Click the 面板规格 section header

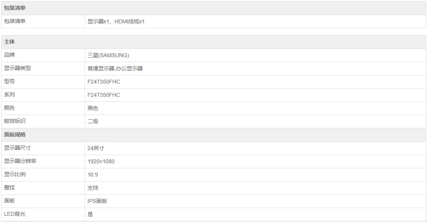point(15,135)
